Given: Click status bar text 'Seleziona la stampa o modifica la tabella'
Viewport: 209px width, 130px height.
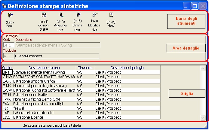Looking at the screenshot, I should pyautogui.click(x=52, y=125).
